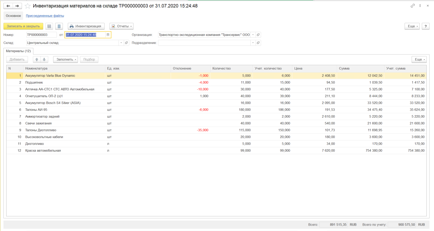Select the Высоковольтные кабели row
434x231 pixels.
coord(216,137)
